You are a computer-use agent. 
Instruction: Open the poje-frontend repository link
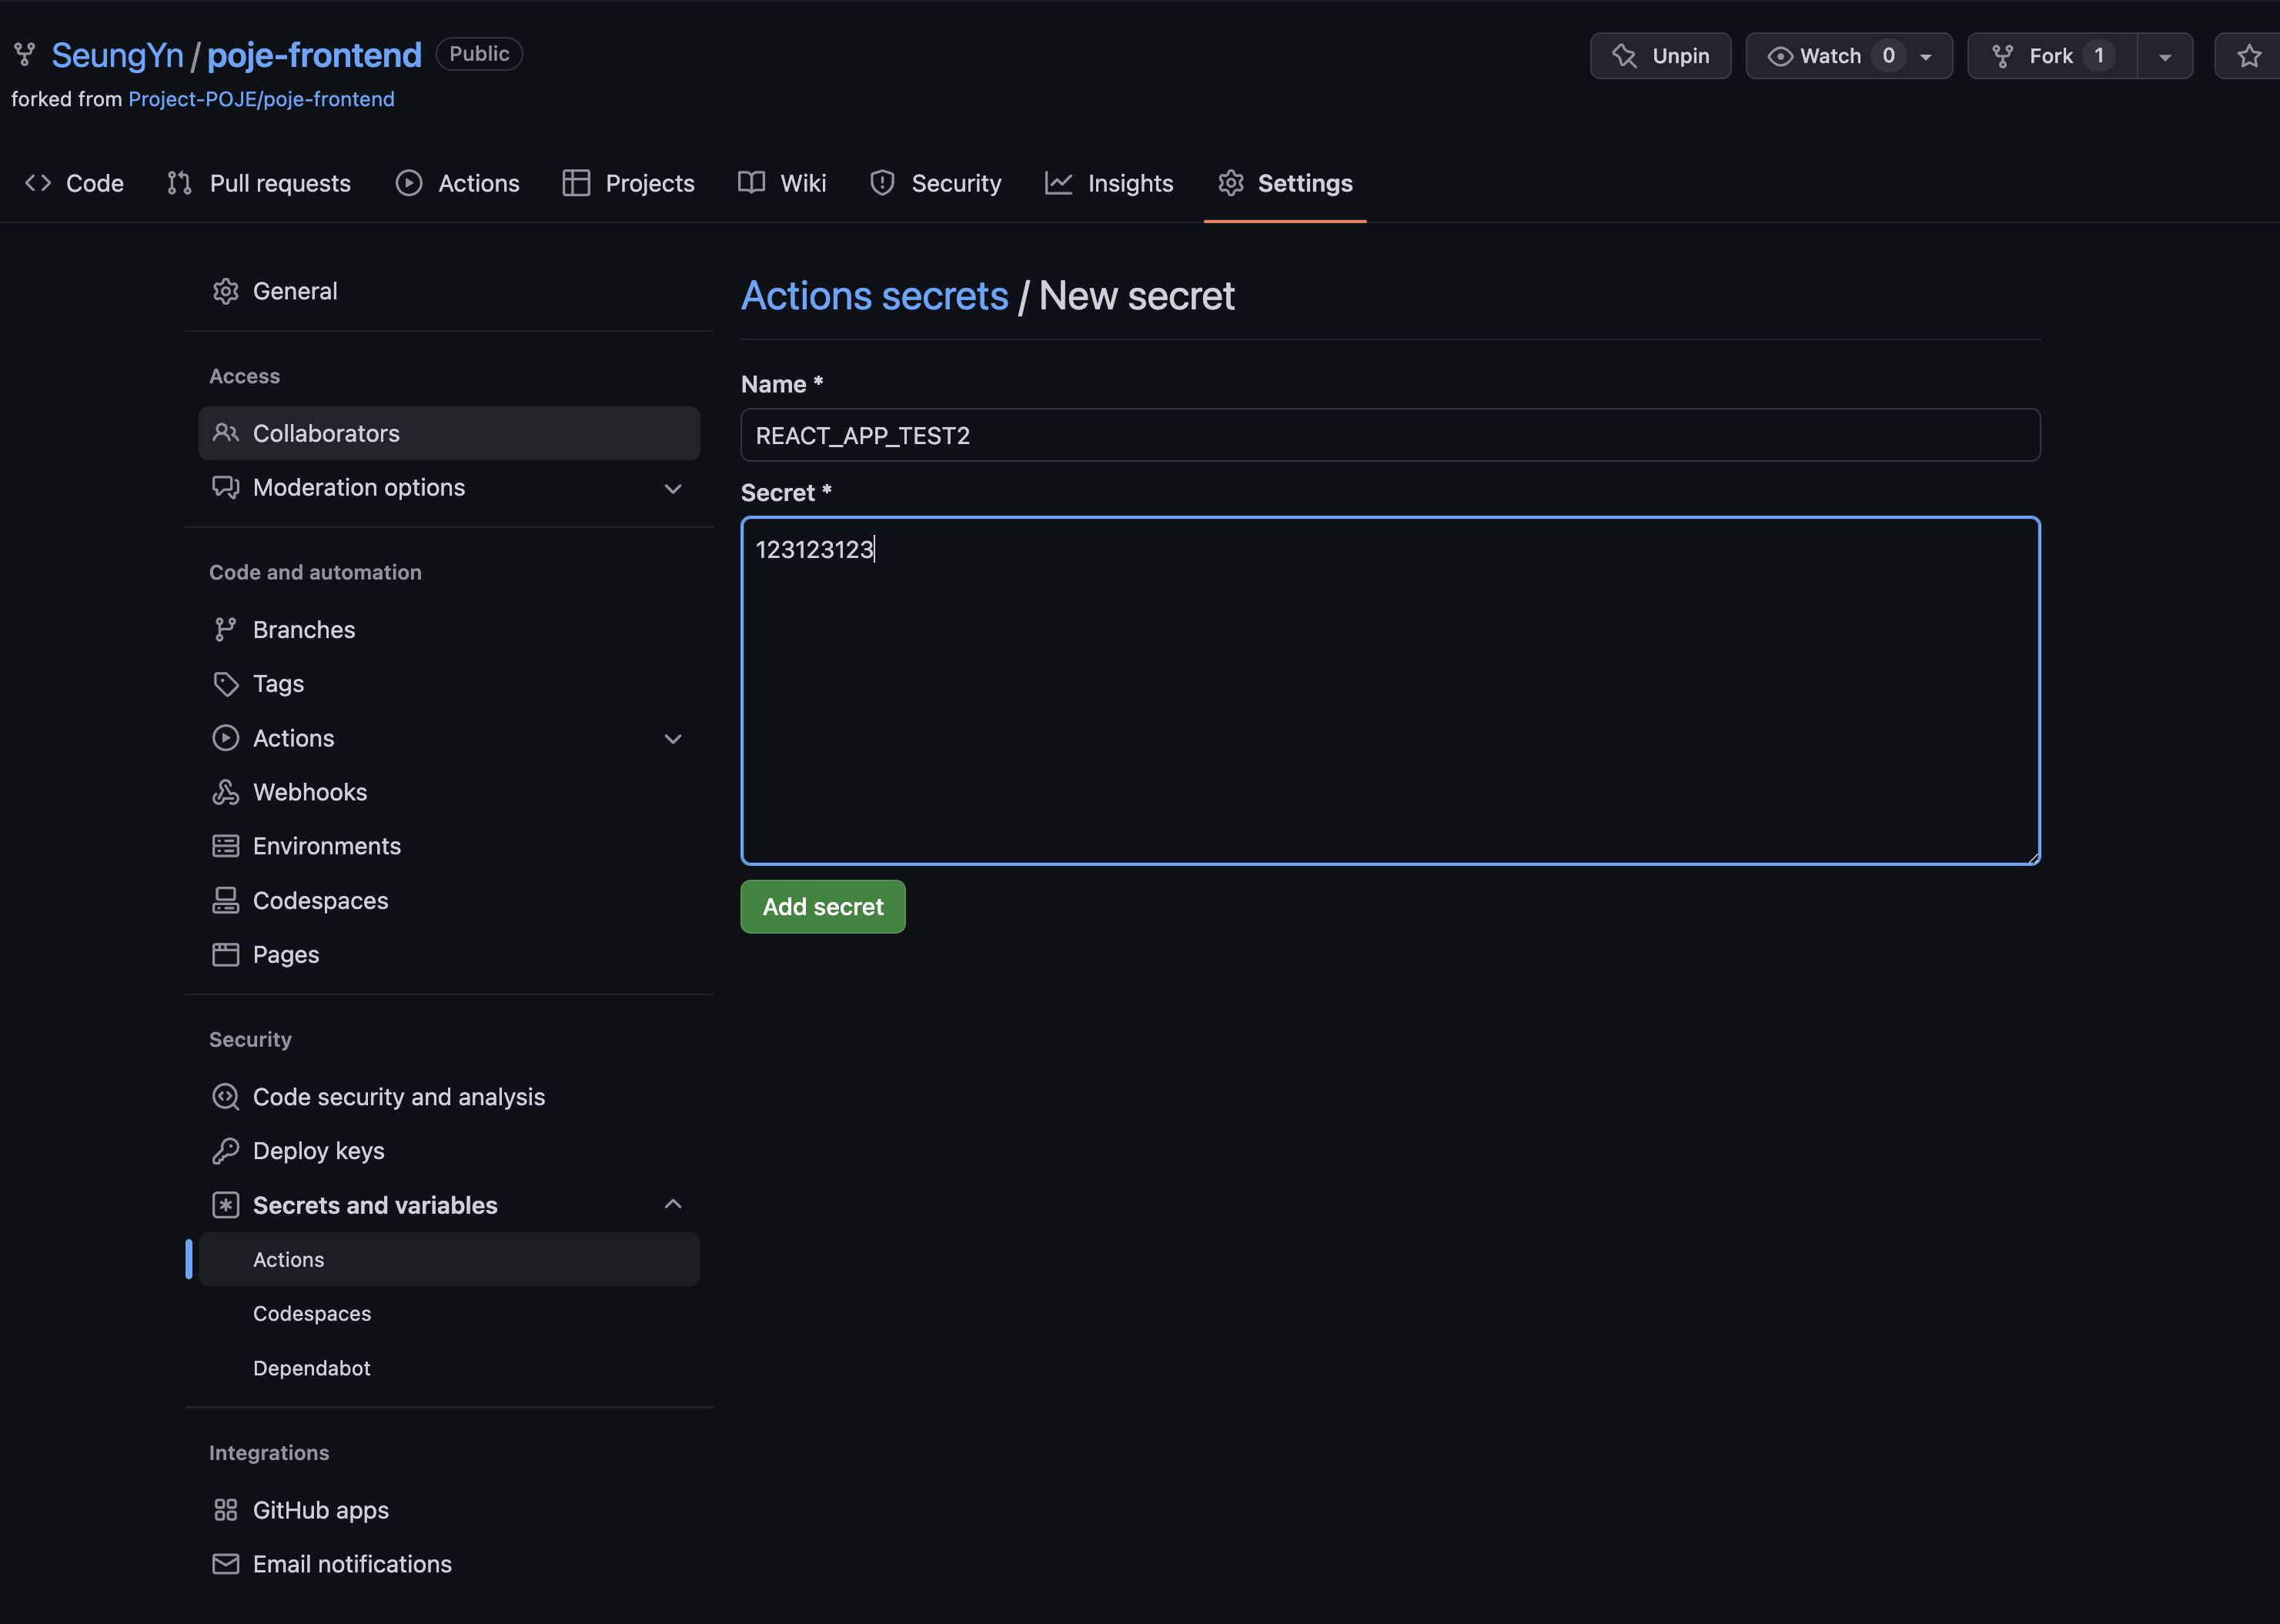click(x=314, y=55)
